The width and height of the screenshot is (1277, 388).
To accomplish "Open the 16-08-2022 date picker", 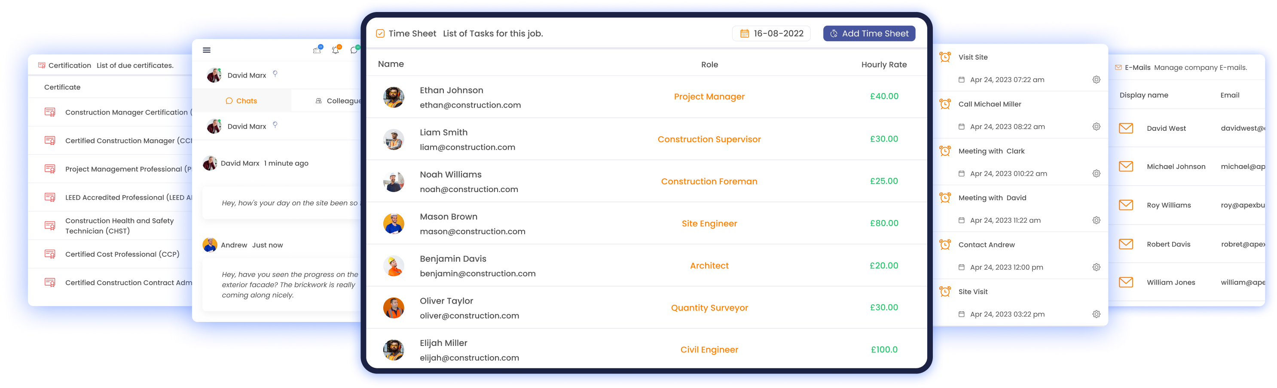I will 771,33.
